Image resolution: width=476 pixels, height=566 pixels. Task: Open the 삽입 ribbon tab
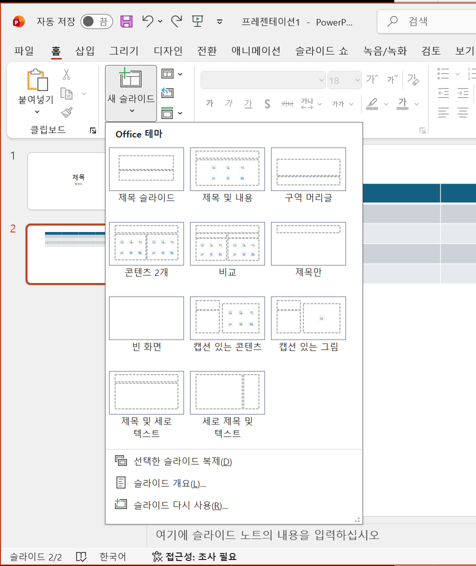pyautogui.click(x=84, y=50)
